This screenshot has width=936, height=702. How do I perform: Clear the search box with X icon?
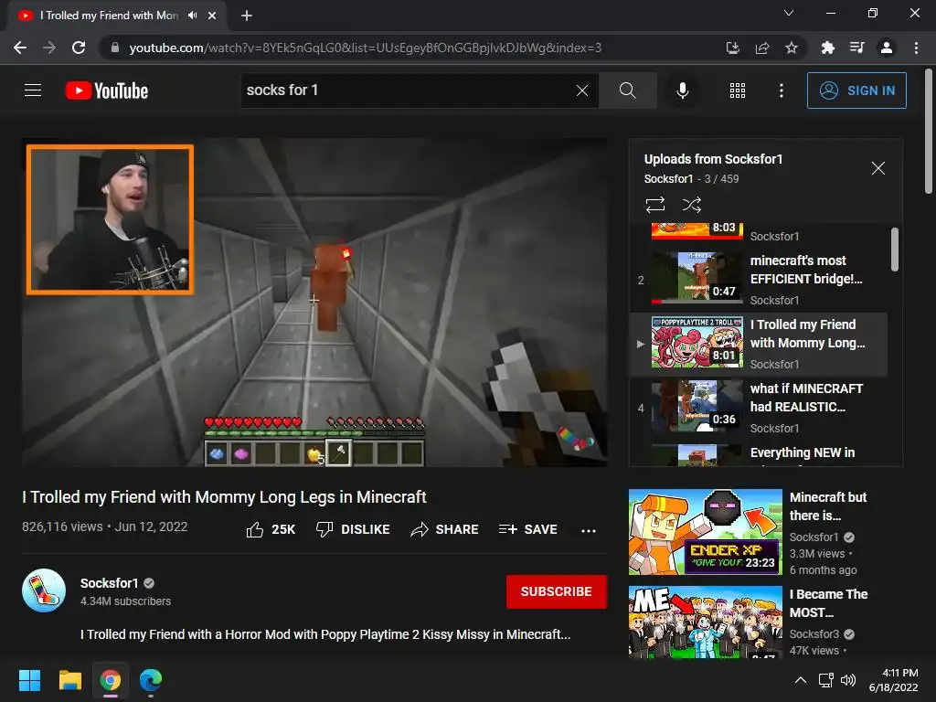tap(582, 90)
